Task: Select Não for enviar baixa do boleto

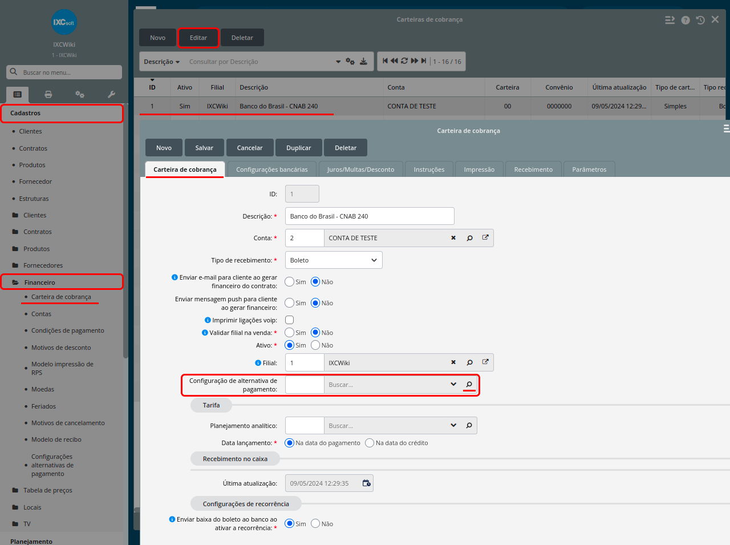Action: 315,523
